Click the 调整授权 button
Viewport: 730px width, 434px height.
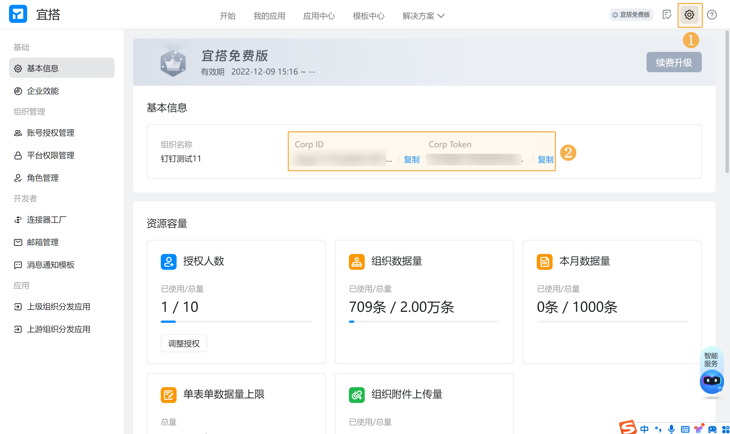(x=184, y=343)
